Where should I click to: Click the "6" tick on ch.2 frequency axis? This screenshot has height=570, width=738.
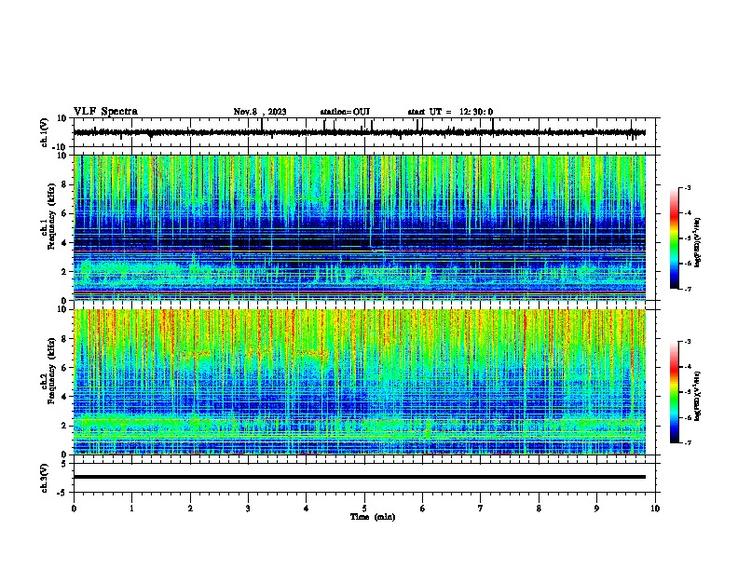[x=65, y=368]
